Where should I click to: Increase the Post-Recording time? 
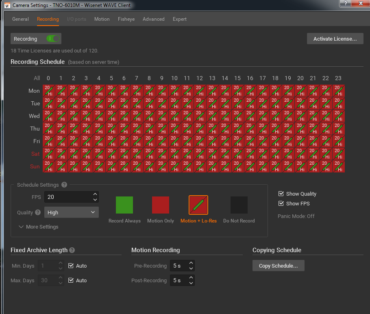[191, 278]
